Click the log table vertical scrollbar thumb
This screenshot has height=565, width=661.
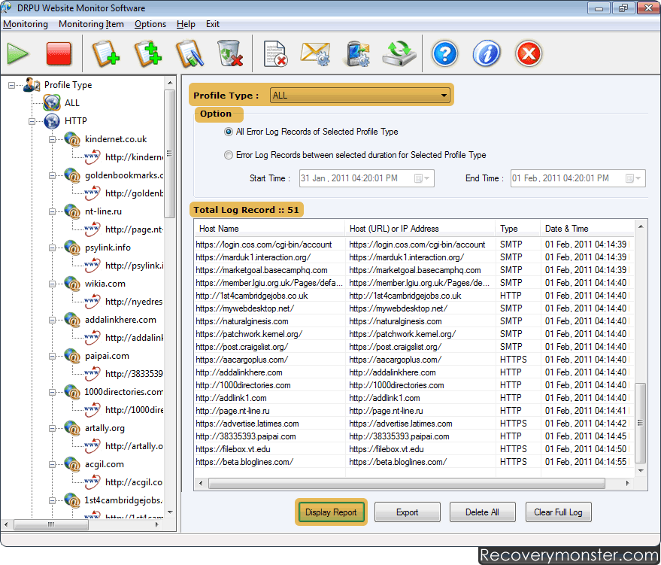[641, 423]
